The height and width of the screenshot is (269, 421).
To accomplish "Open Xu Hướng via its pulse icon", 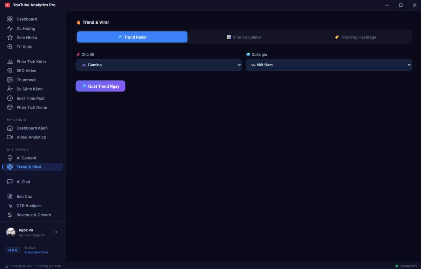I will tap(10, 28).
